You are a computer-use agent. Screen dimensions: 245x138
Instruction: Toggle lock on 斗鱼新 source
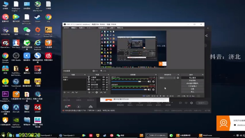coord(107,77)
